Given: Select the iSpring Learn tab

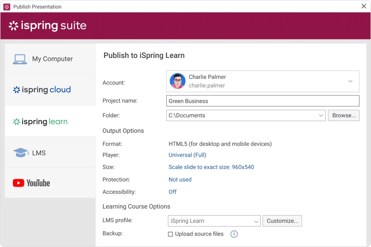Looking at the screenshot, I should point(50,121).
